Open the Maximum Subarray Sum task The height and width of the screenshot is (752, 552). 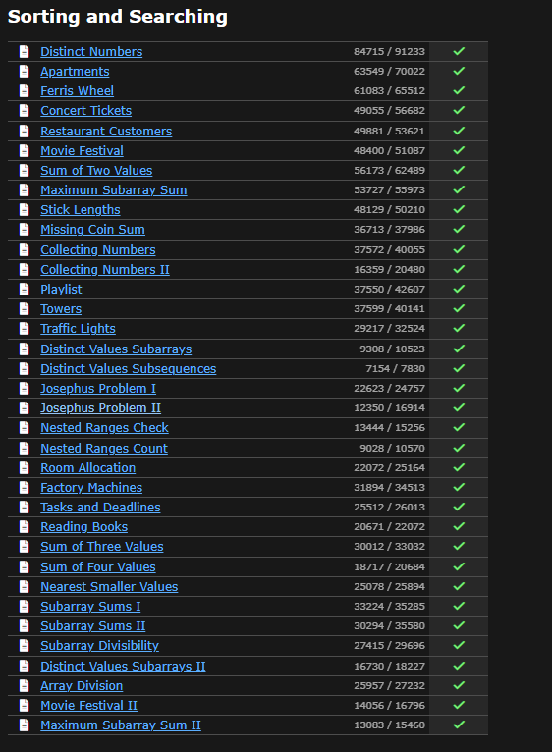pos(114,190)
